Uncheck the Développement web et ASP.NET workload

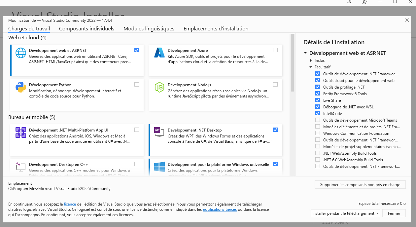click(x=137, y=50)
